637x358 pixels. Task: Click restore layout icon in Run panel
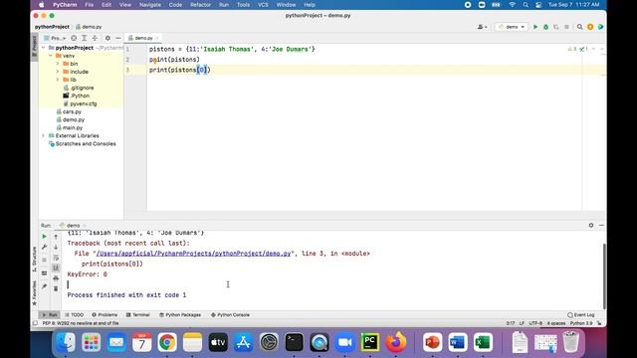(x=44, y=273)
